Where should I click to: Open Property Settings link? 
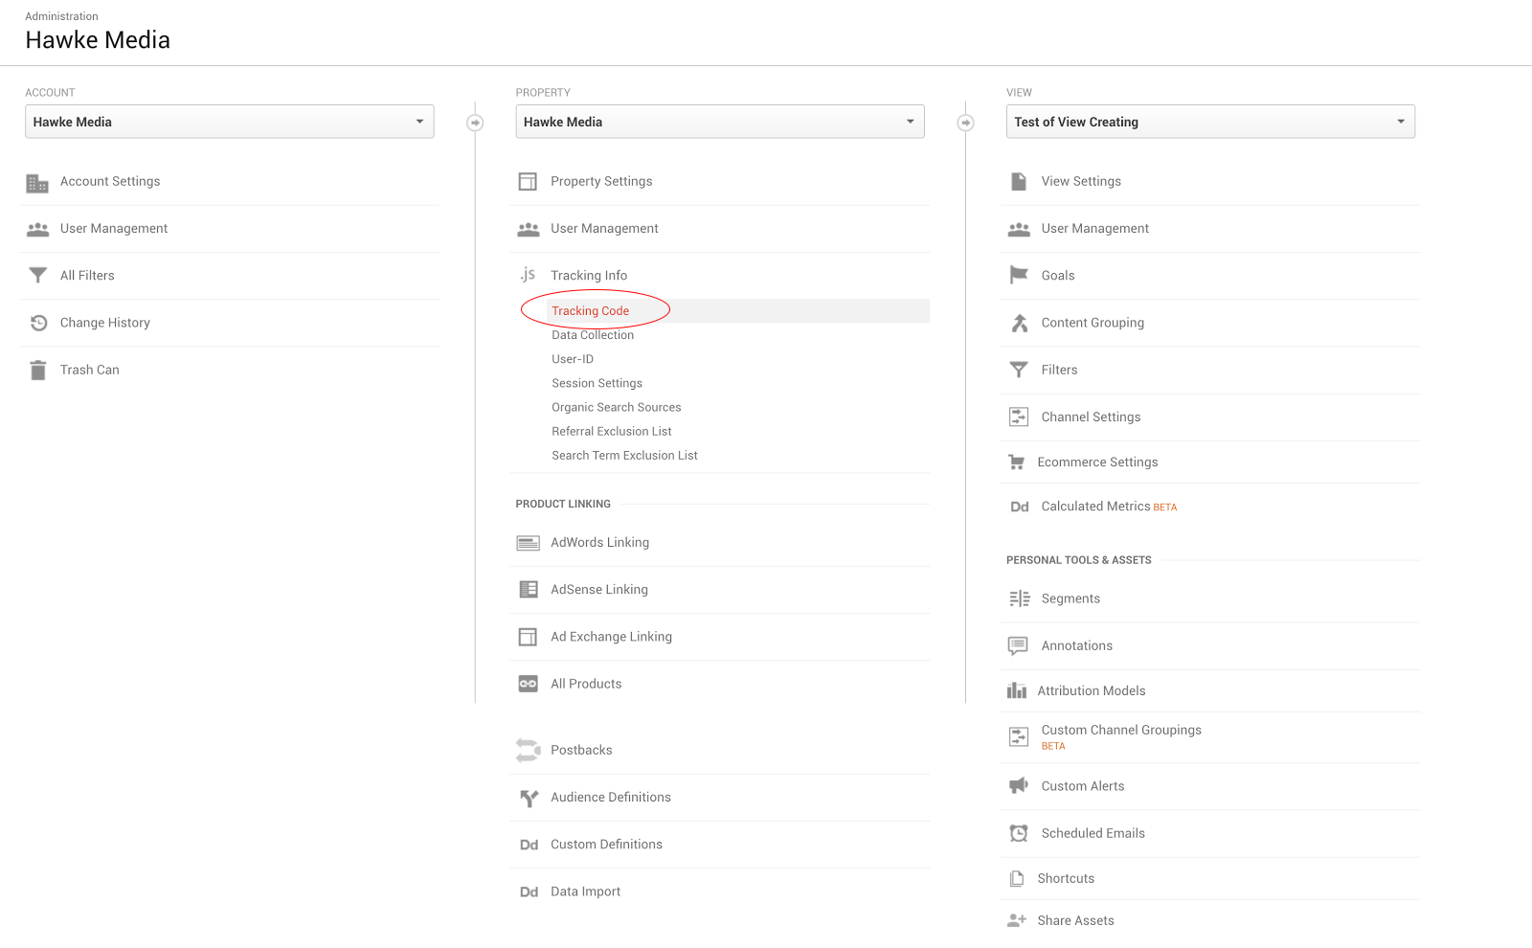[x=601, y=182]
